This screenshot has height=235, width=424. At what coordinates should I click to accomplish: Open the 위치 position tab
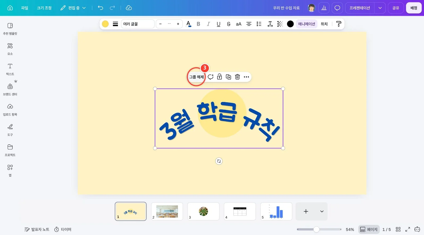point(324,24)
